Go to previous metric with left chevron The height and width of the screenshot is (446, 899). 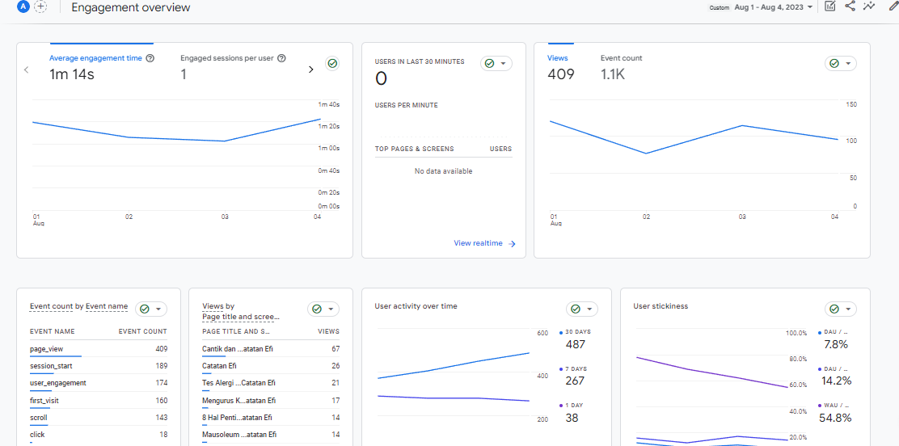click(x=27, y=69)
